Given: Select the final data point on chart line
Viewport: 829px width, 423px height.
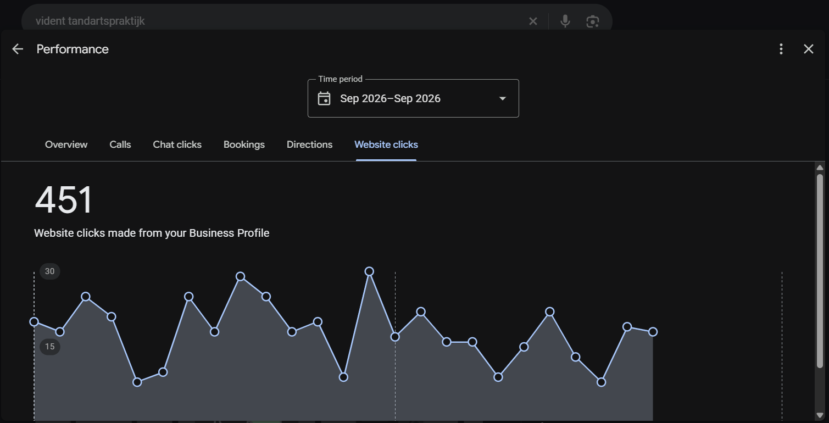Looking at the screenshot, I should click(x=653, y=332).
